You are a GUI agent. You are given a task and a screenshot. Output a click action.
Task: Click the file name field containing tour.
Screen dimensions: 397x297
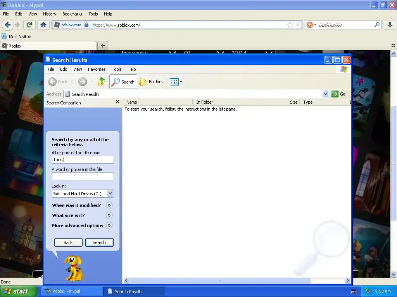[x=83, y=160]
